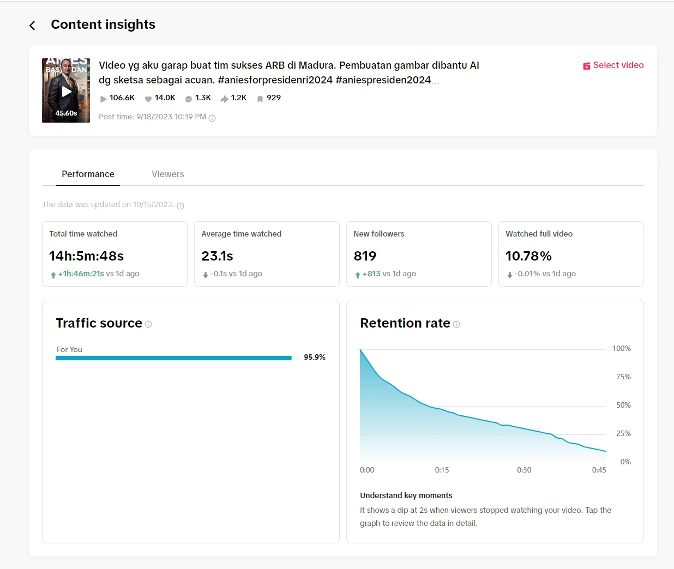
Task: Click the bookmark saves icon
Action: tap(260, 99)
